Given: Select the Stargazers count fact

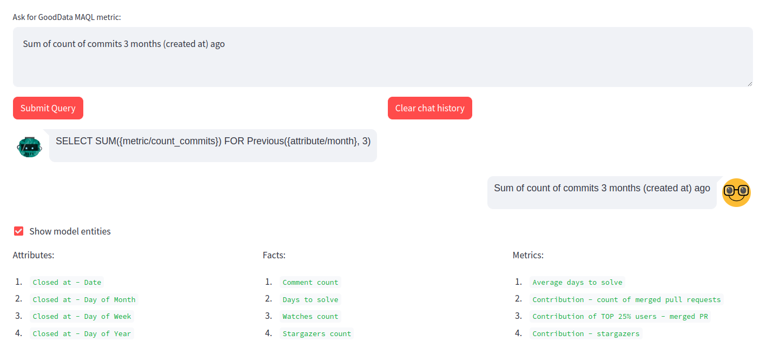Looking at the screenshot, I should [x=317, y=333].
